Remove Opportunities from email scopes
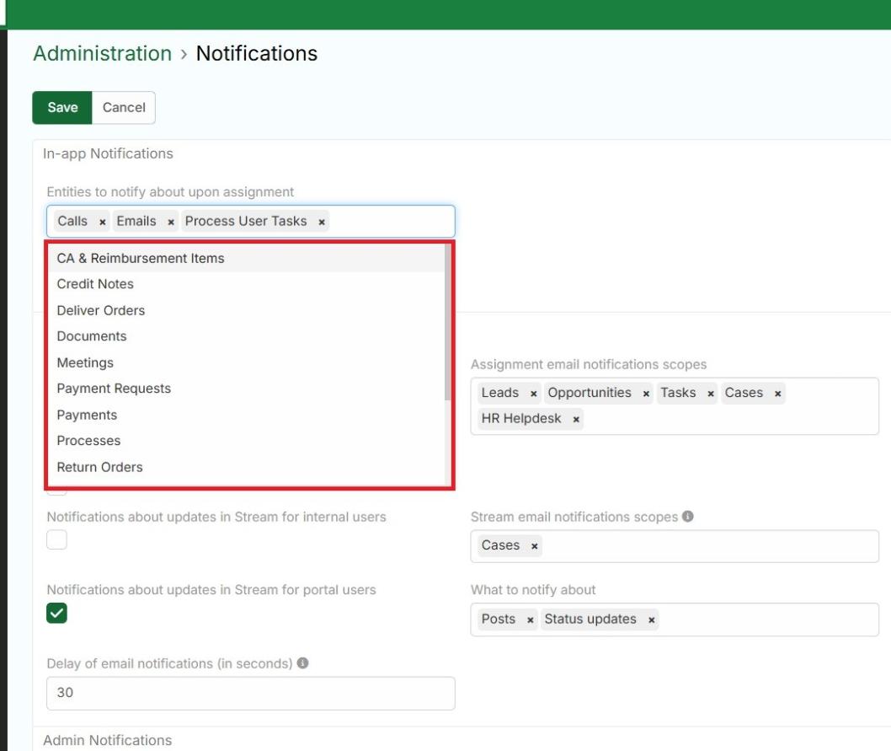 click(646, 394)
